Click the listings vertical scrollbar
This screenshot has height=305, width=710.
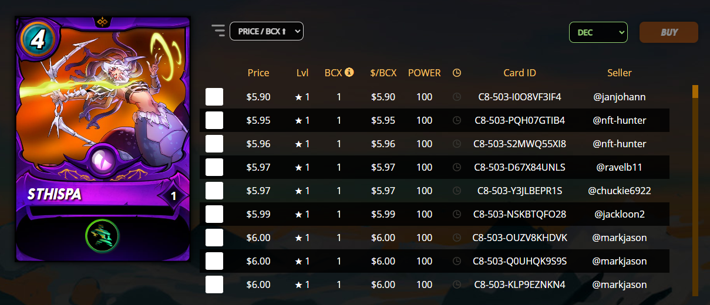click(695, 191)
